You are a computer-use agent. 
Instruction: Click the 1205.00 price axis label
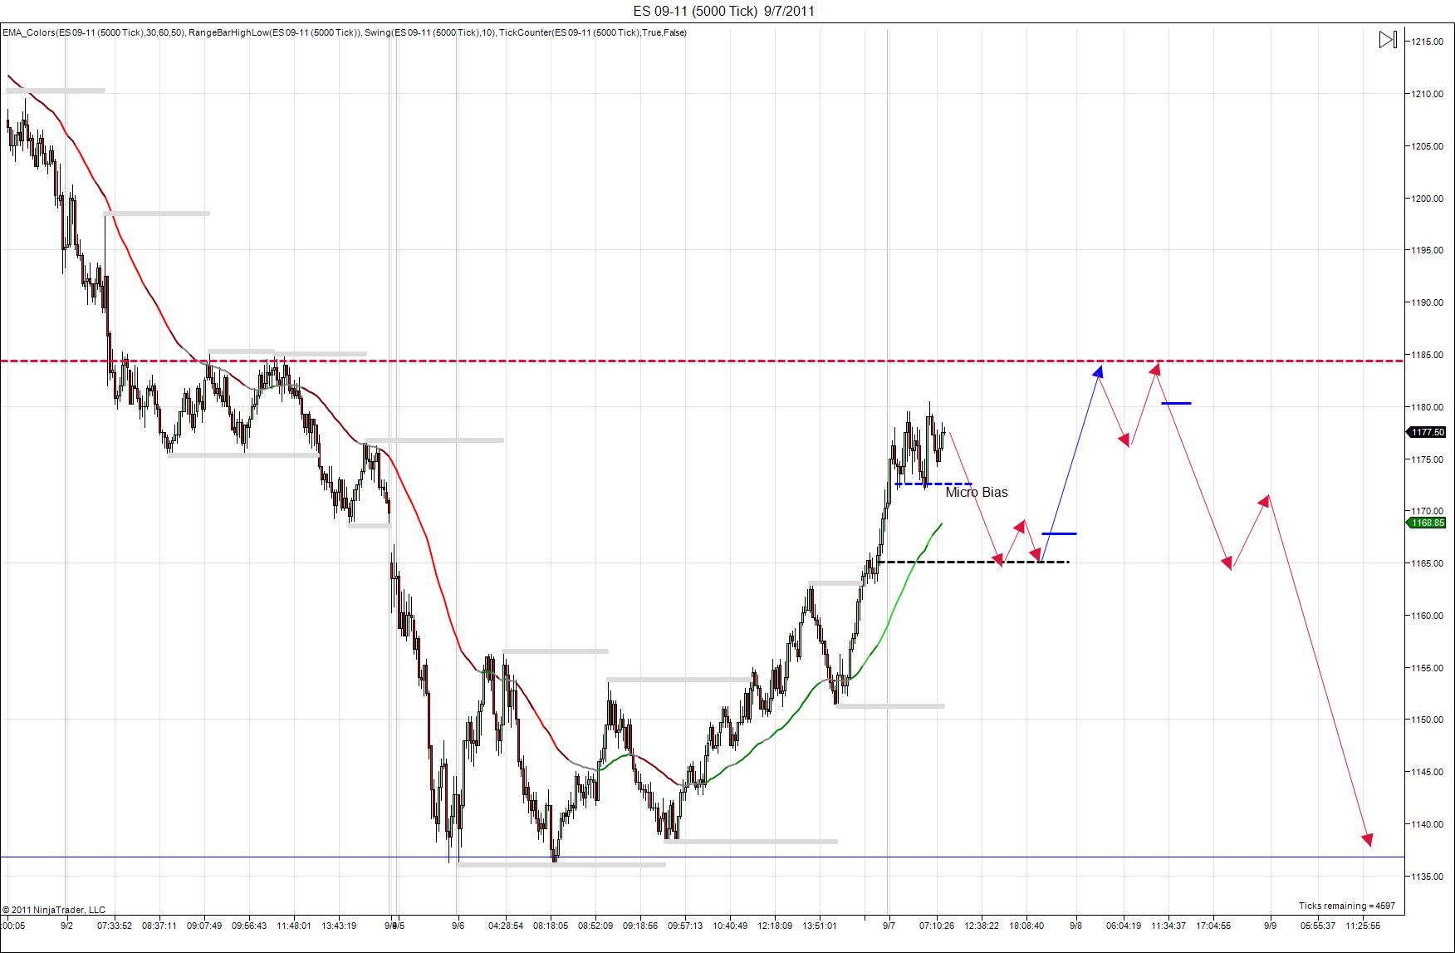point(1428,146)
